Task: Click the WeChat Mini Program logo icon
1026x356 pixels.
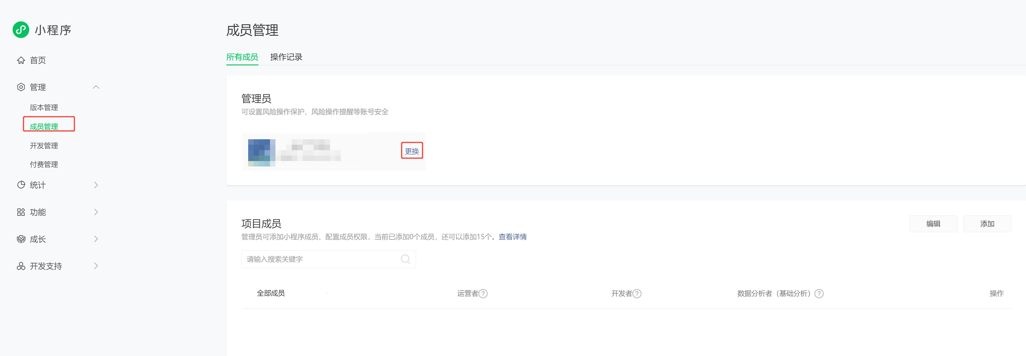Action: pyautogui.click(x=21, y=30)
